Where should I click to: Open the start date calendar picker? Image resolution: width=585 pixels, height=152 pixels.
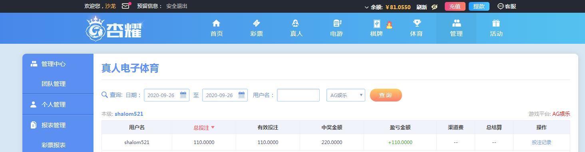coord(183,95)
